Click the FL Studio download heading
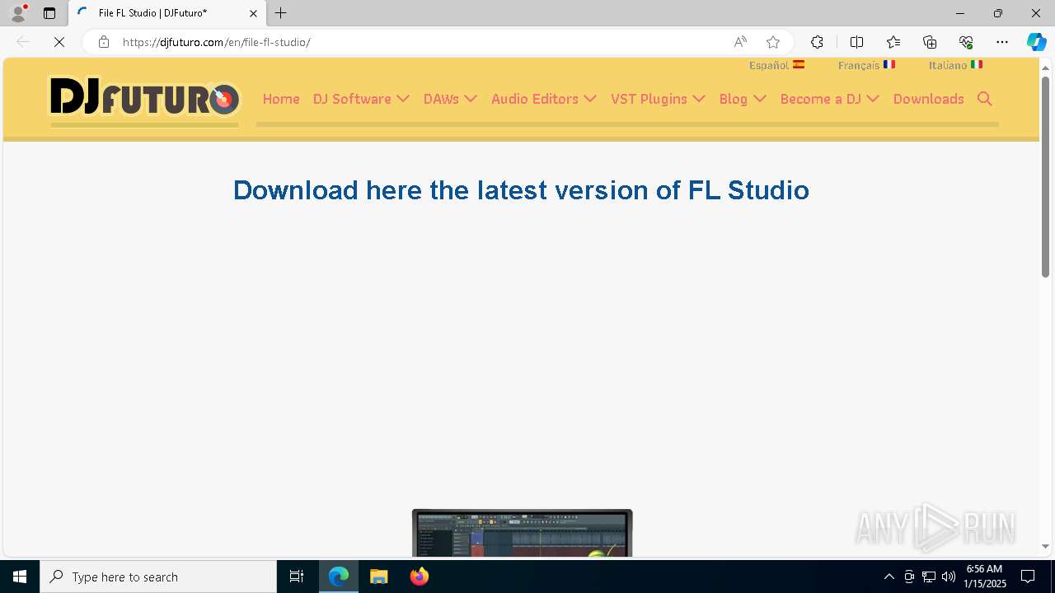The width and height of the screenshot is (1055, 593). pyautogui.click(x=521, y=190)
